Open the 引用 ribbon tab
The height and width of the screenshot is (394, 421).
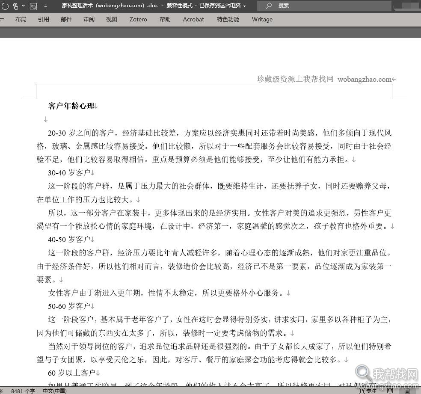(x=44, y=19)
